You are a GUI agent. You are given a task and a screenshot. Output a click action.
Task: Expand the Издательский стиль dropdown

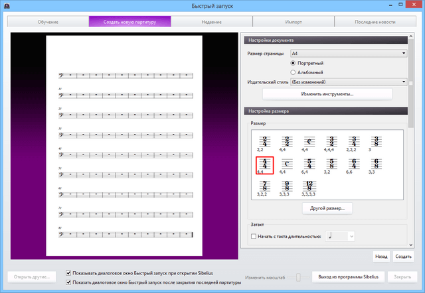pyautogui.click(x=349, y=82)
